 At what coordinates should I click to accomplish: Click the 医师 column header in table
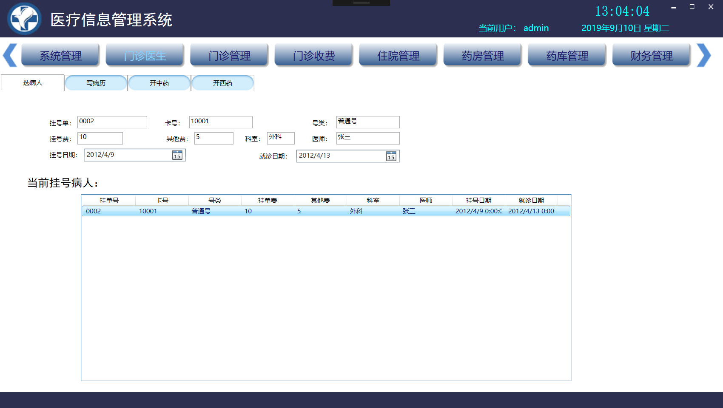tap(426, 200)
